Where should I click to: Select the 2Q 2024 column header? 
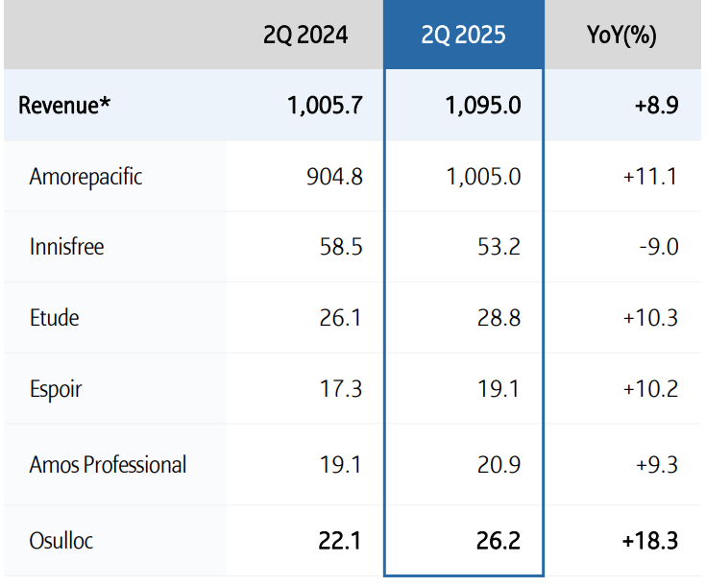(305, 37)
